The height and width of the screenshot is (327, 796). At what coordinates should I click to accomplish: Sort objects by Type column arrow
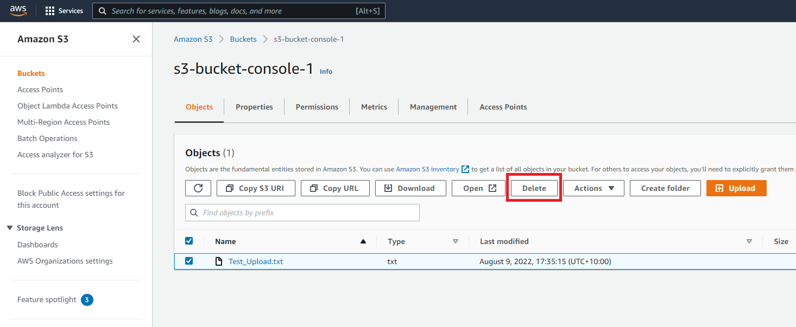click(x=456, y=241)
